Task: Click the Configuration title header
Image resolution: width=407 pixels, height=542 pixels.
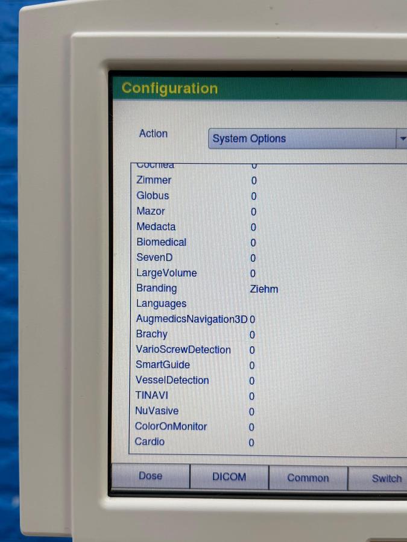Action: click(169, 88)
